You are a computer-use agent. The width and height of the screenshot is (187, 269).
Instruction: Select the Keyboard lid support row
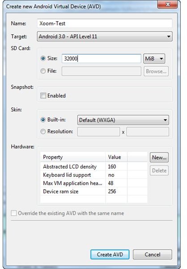click(94, 175)
